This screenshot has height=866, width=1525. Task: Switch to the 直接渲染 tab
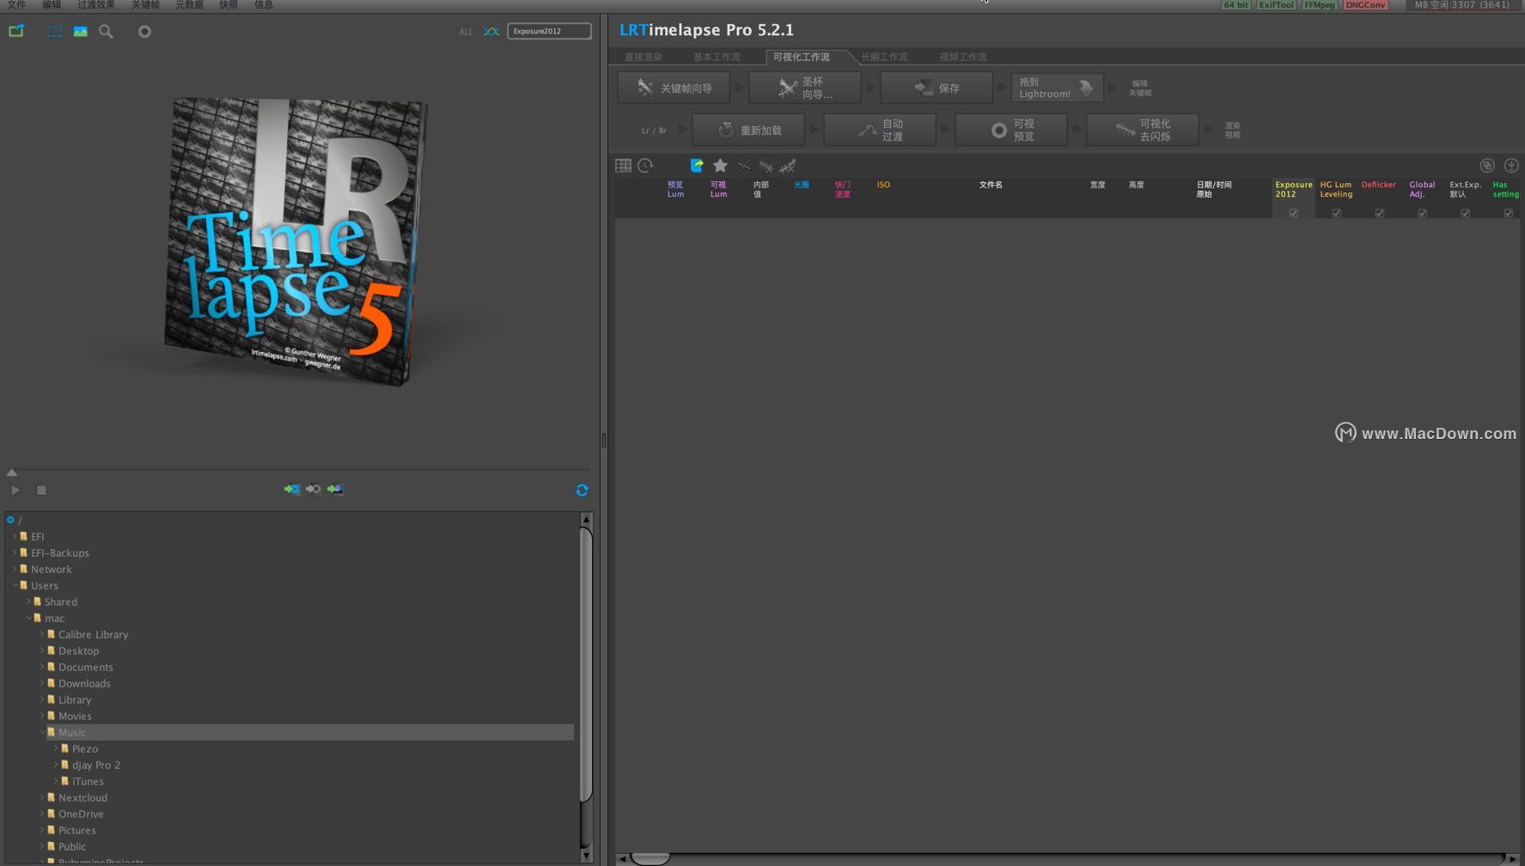tap(644, 57)
